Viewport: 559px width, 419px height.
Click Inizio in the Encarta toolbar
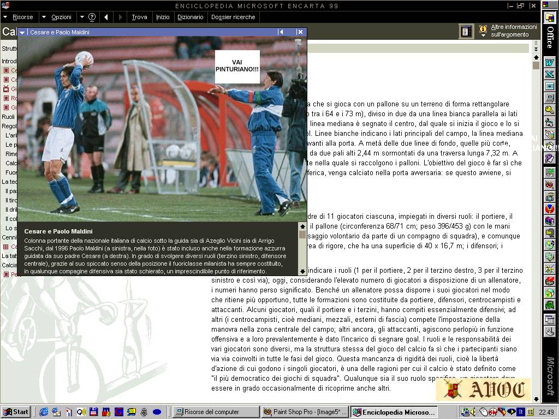tap(163, 17)
